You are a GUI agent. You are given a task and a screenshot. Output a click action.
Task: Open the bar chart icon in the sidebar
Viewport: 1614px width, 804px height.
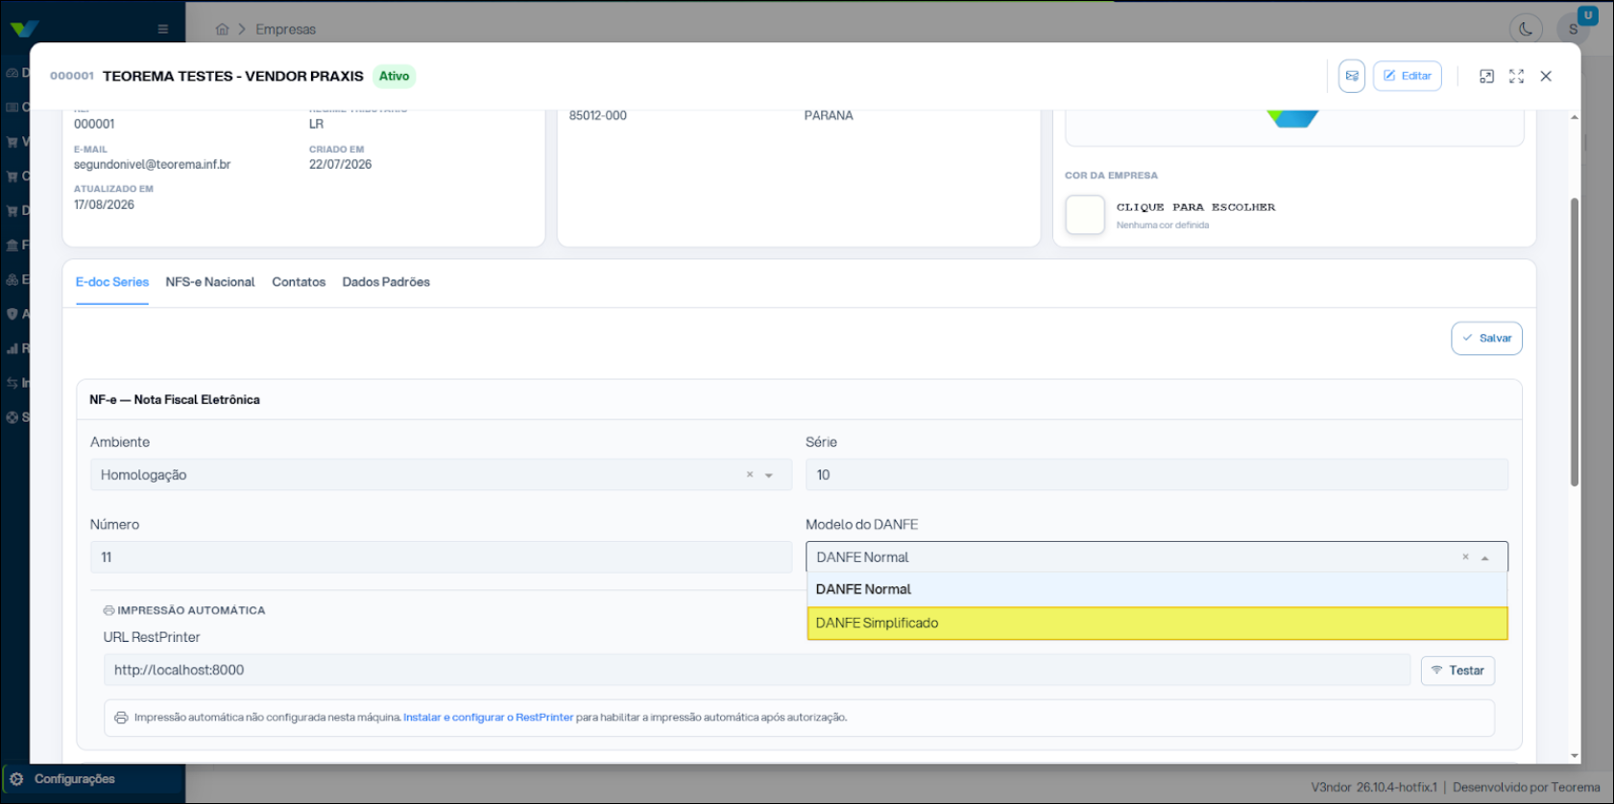[12, 348]
